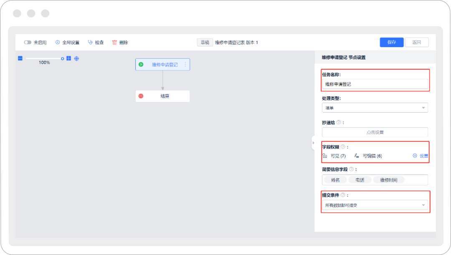Viewport: 451px width, 255px height.
Task: Click help icon next to 提交条件
Action: pyautogui.click(x=343, y=195)
